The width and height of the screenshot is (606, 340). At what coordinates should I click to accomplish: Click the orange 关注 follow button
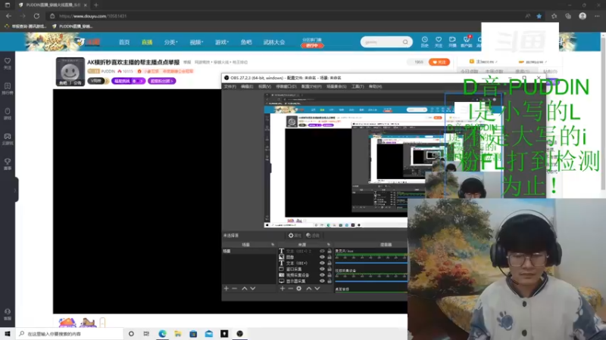click(x=439, y=62)
